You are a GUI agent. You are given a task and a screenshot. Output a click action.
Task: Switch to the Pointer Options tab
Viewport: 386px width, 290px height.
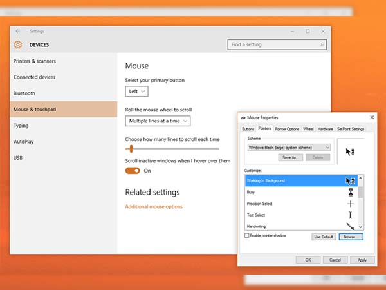pyautogui.click(x=288, y=129)
